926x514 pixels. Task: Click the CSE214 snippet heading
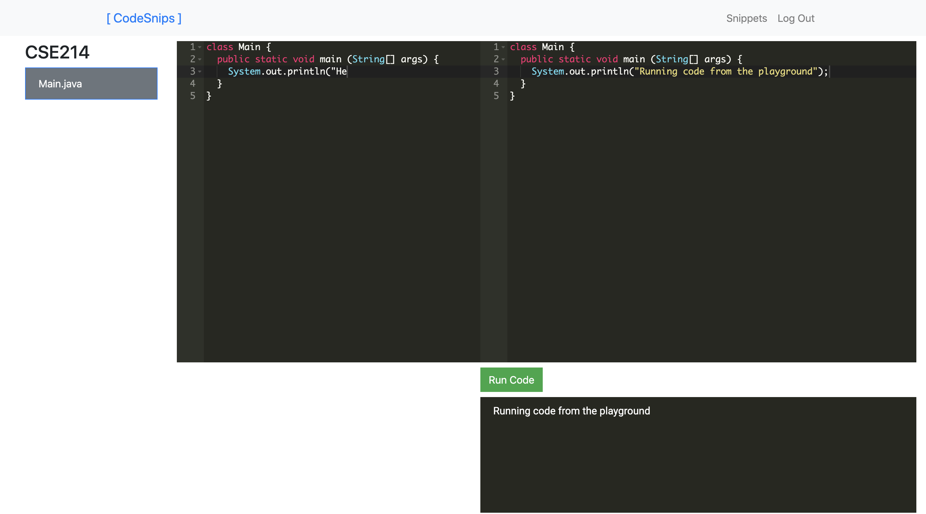coord(57,52)
